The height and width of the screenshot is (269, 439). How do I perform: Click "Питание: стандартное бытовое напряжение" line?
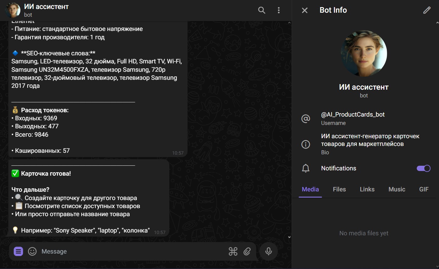77,29
